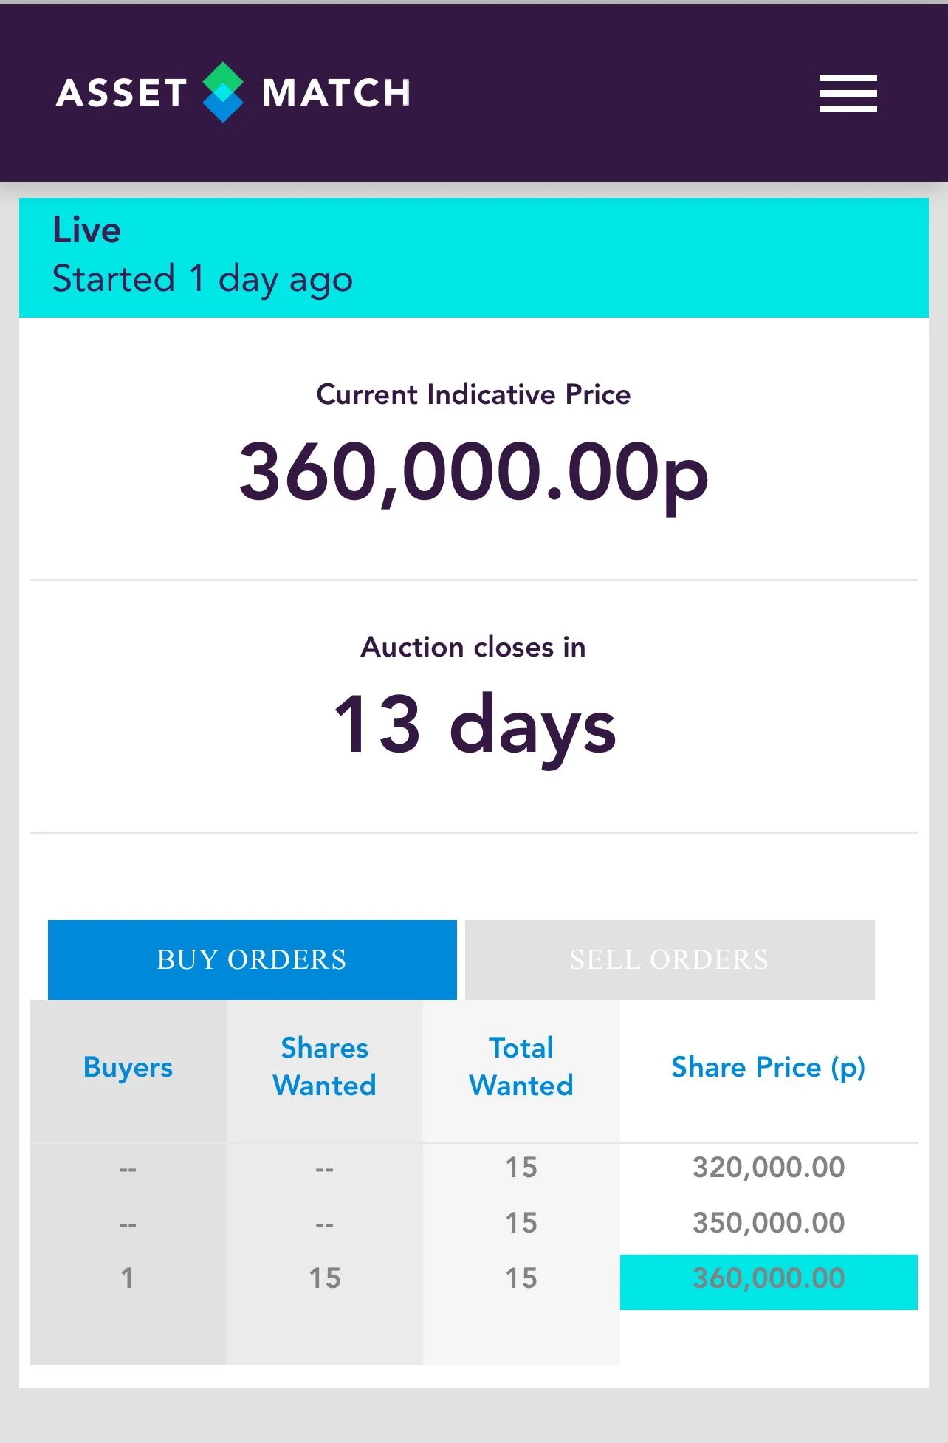Click the MATCH text in logo

336,94
